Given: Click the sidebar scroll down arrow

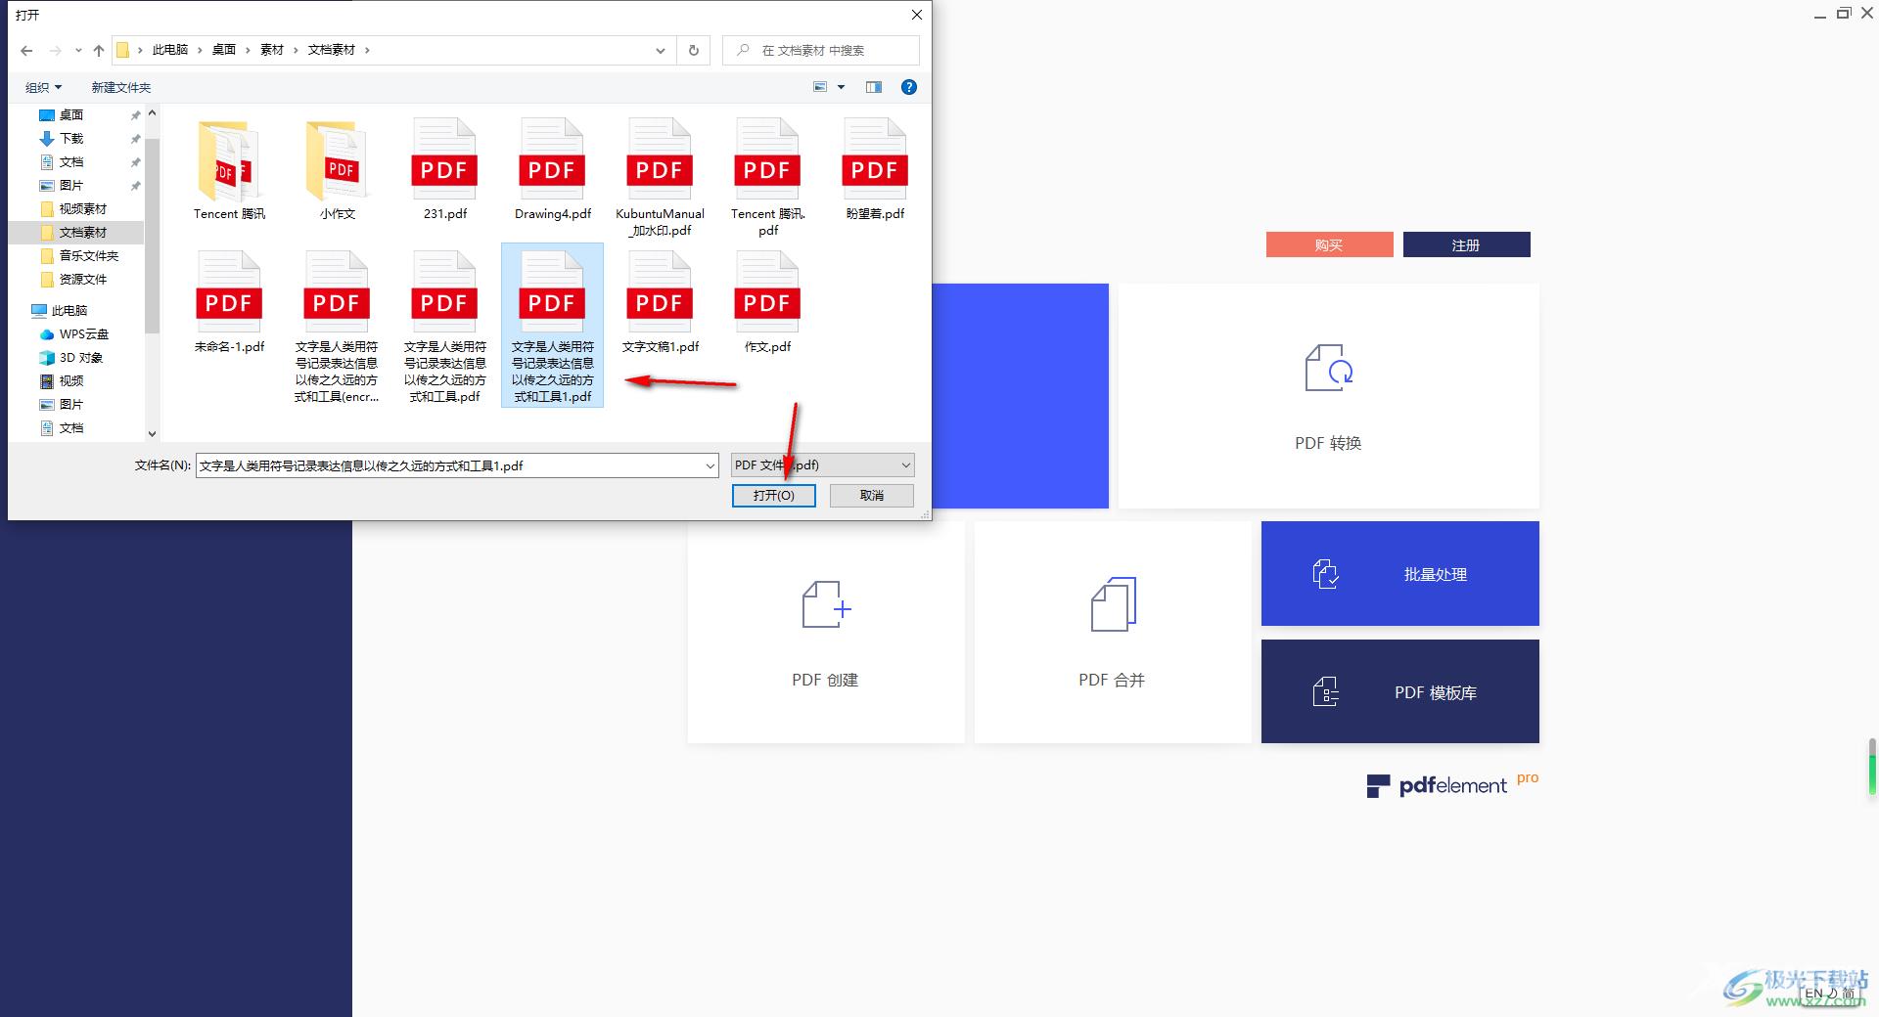Looking at the screenshot, I should [152, 433].
